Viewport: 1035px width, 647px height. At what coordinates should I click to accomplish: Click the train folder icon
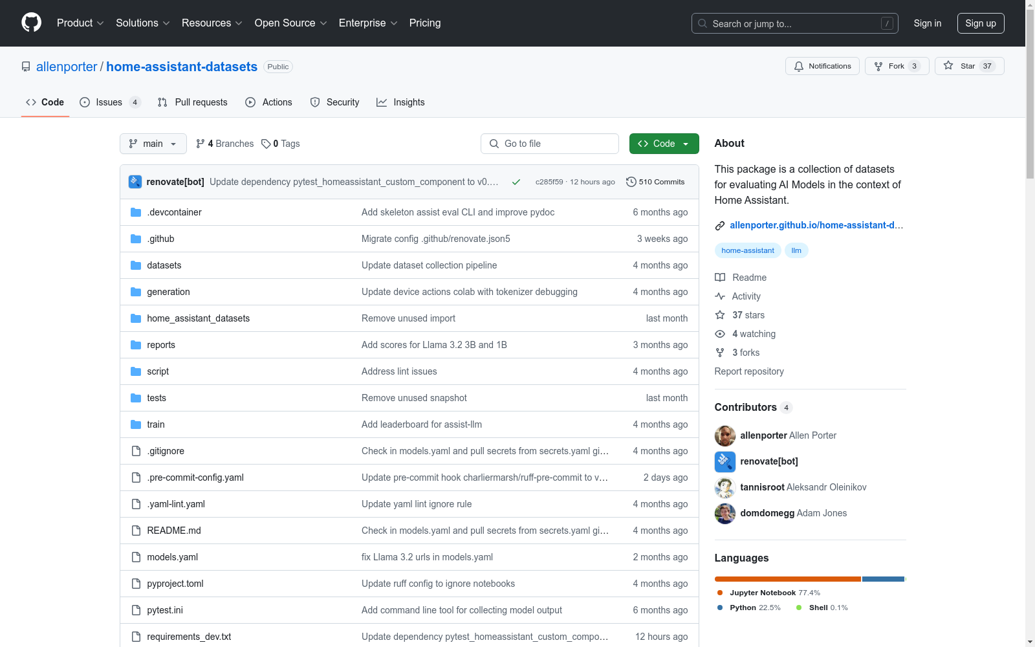pyautogui.click(x=136, y=424)
